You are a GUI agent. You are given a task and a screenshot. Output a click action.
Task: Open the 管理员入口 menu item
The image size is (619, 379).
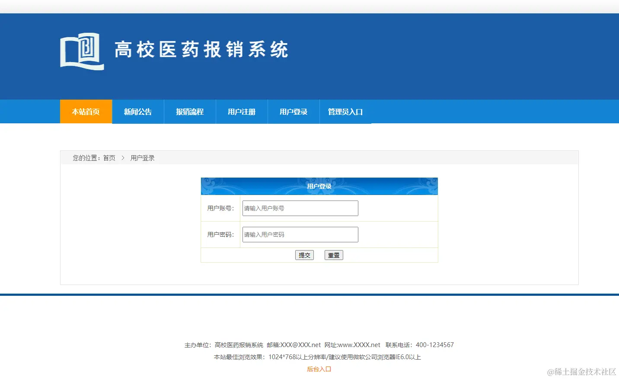[x=345, y=112]
